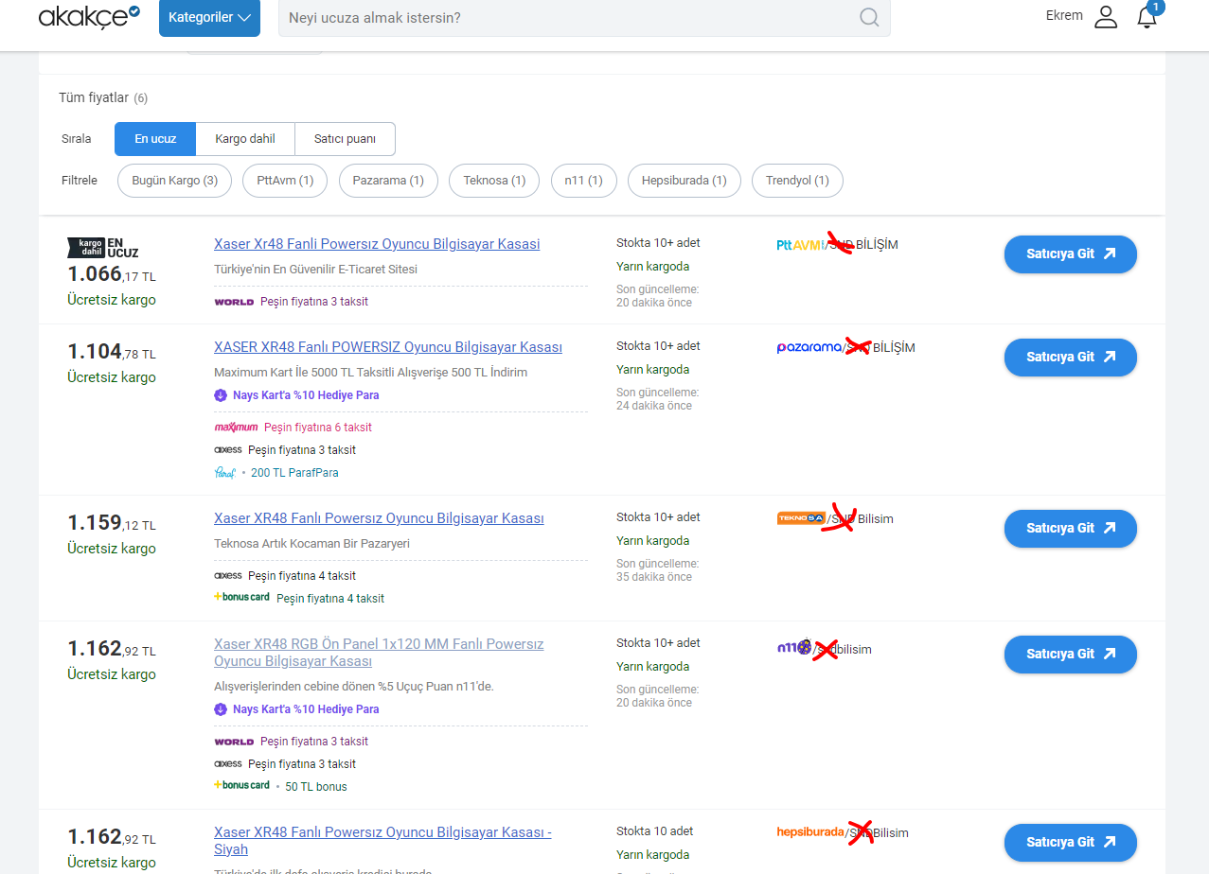Screen dimensions: 1209x874
Task: Click Nays Kart icon in Pazarama row
Action: tap(221, 395)
